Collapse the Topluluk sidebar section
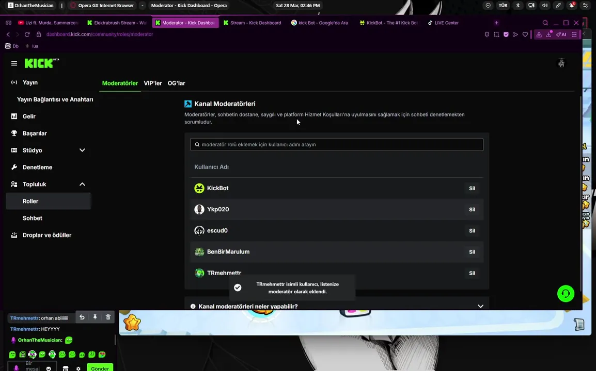 82,184
